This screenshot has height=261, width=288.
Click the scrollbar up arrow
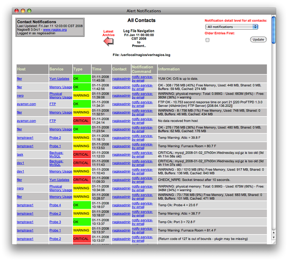pos(274,232)
